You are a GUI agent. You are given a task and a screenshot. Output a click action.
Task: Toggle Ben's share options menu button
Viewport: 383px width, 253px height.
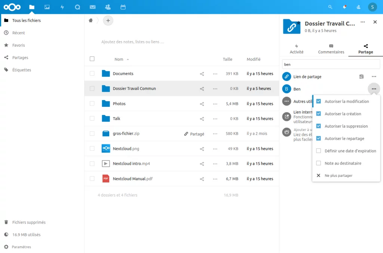pyautogui.click(x=374, y=89)
